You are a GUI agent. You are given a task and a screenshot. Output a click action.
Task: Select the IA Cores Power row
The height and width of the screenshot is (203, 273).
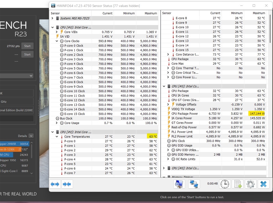click(x=214, y=118)
